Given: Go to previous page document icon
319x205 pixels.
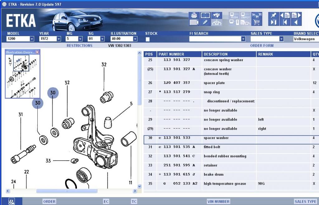Looking at the screenshot, I should [285, 15].
